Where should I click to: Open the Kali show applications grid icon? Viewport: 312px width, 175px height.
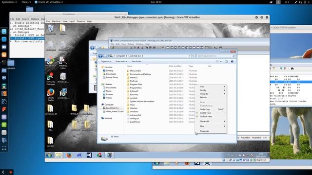point(4,148)
